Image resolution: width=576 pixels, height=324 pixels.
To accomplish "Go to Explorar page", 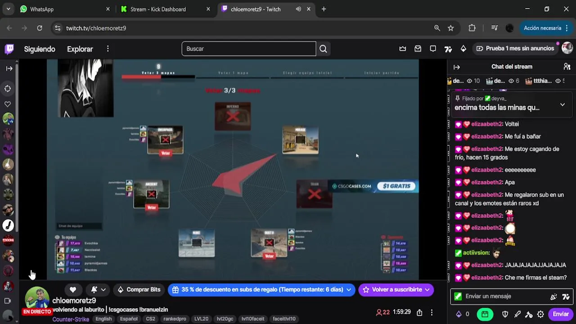I will point(80,49).
